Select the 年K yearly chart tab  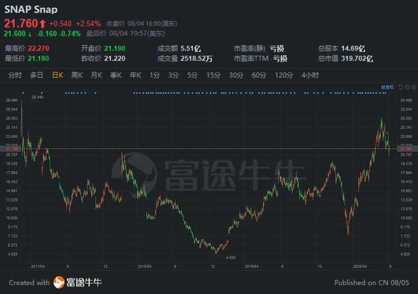pyautogui.click(x=135, y=75)
